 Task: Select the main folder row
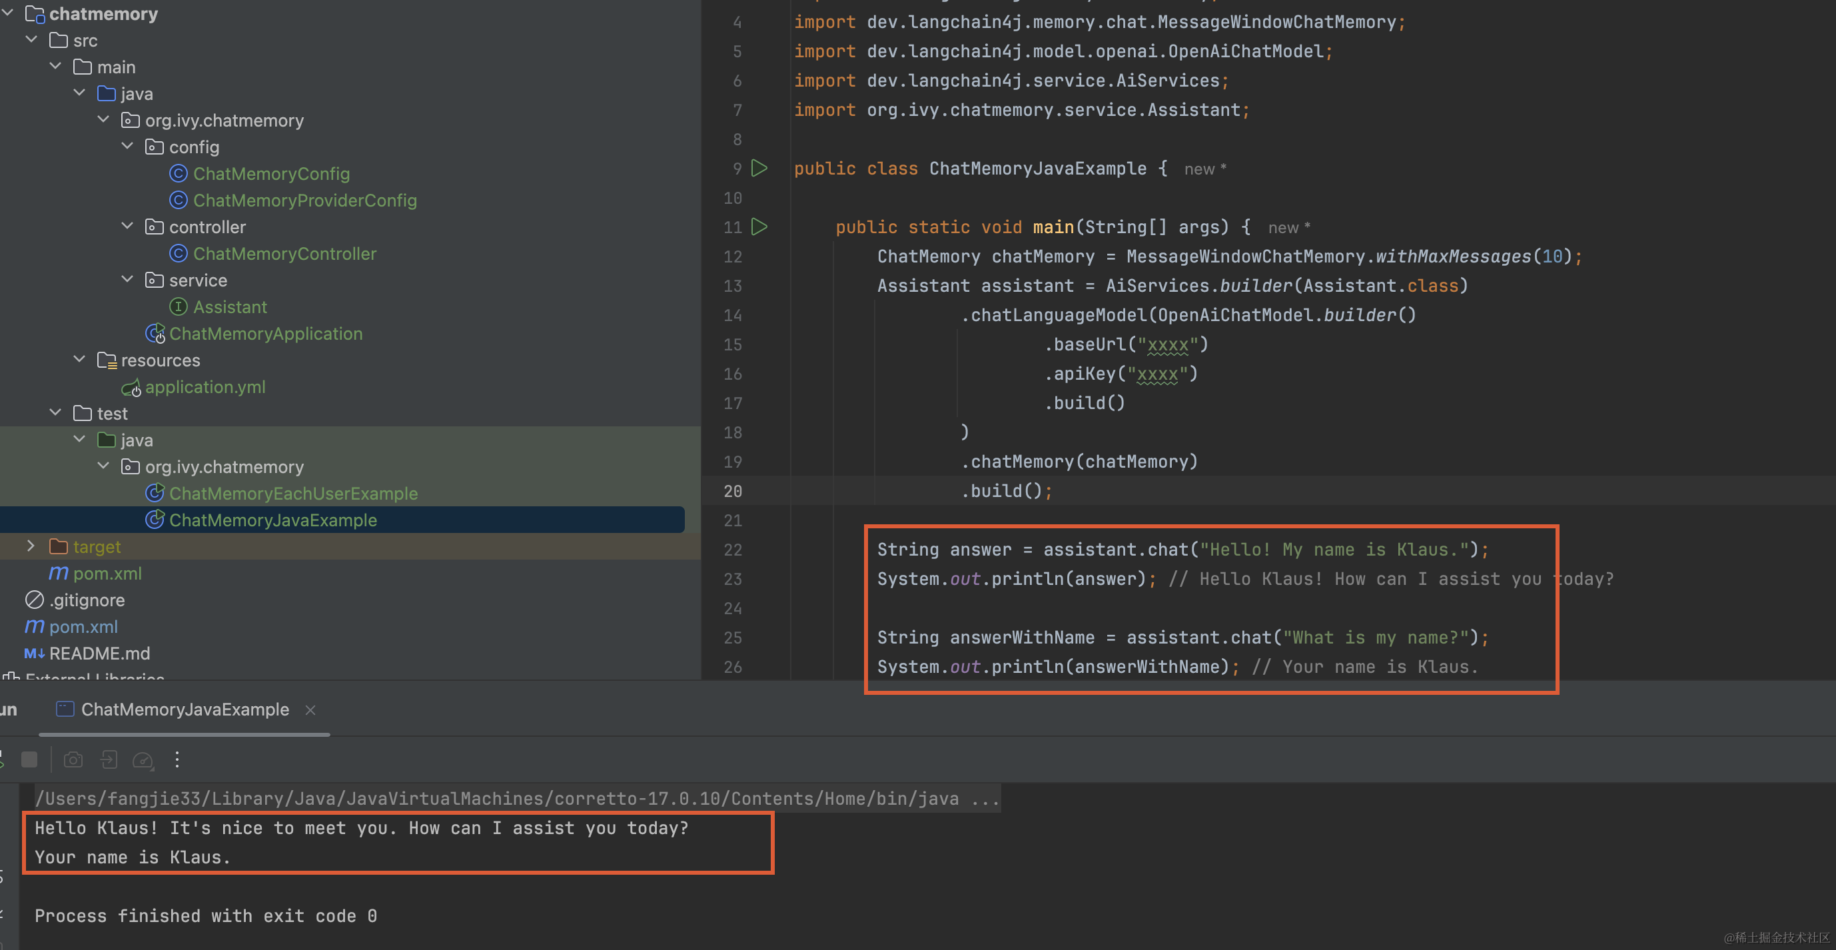[349, 67]
